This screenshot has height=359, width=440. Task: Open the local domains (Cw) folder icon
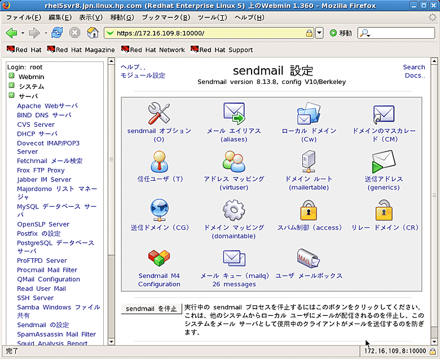[x=309, y=113]
